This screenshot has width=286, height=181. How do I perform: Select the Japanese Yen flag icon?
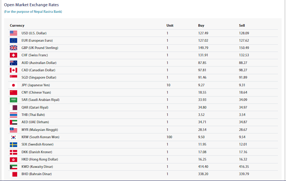pos(14,85)
